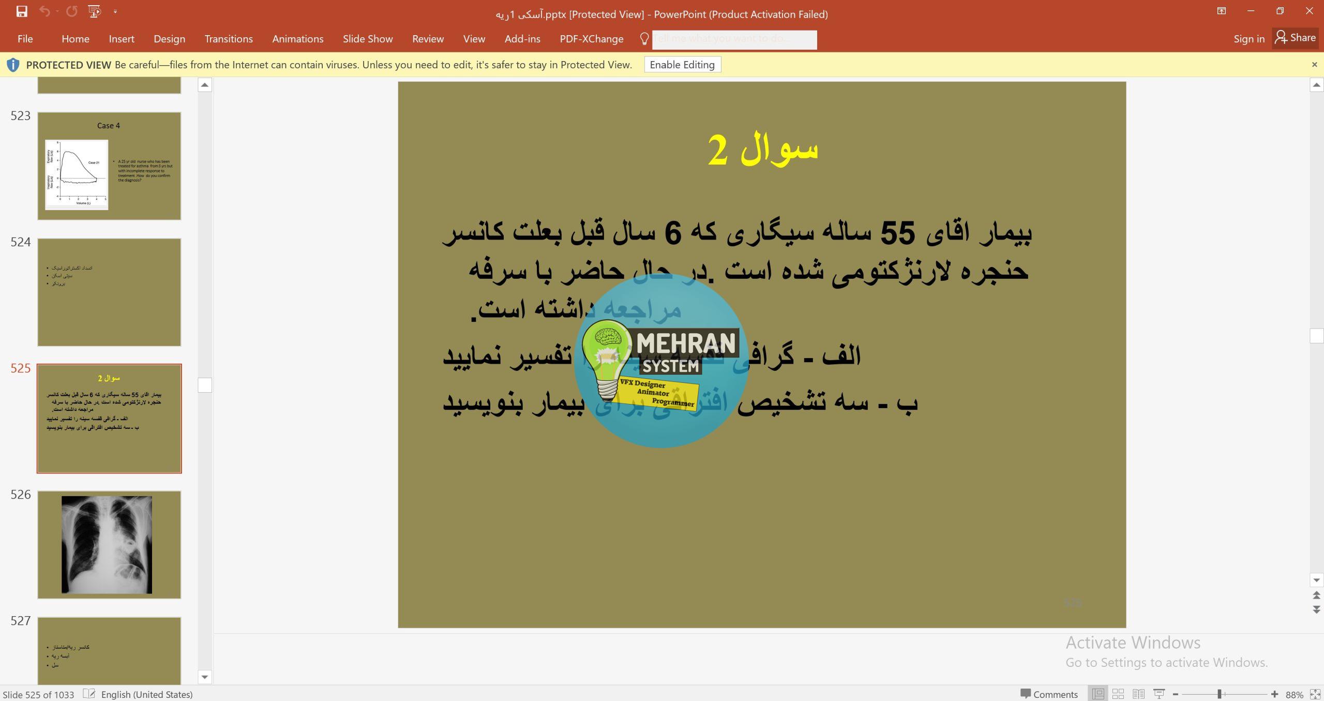Select slide 523 Case 4 thumbnail
1324x701 pixels.
pos(109,166)
